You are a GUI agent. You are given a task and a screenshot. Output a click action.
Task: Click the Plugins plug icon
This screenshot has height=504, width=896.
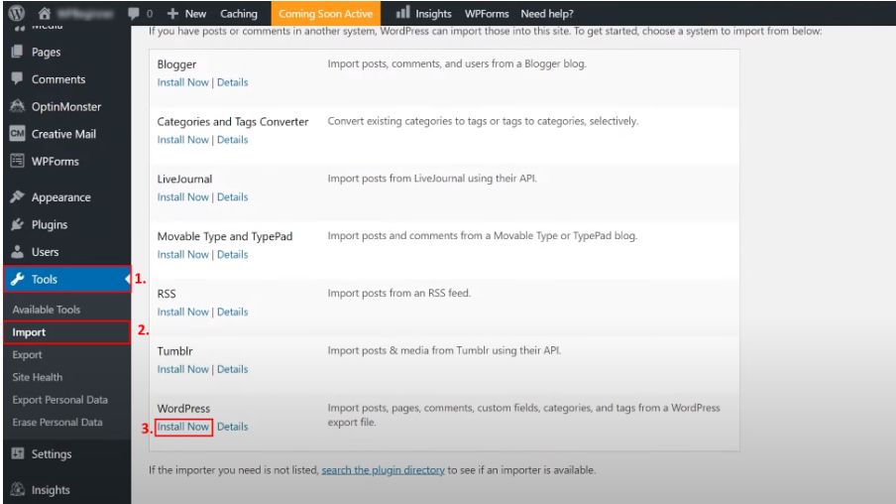click(x=17, y=224)
